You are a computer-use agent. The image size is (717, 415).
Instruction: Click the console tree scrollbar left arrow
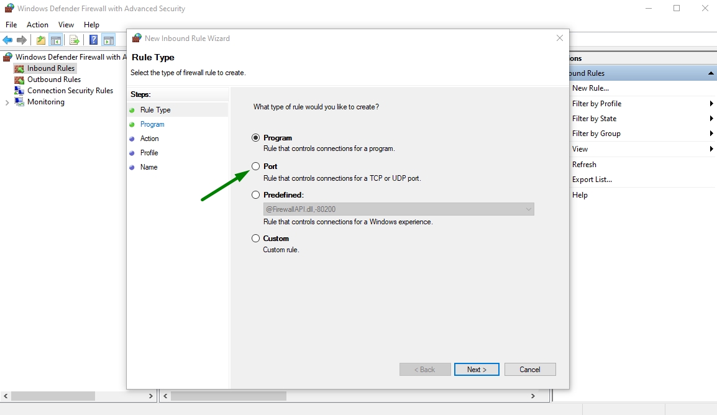[x=6, y=396]
